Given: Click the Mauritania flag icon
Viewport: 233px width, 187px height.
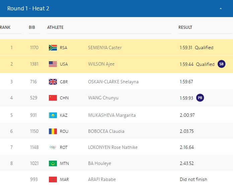Looking at the screenshot, I should (53, 164).
